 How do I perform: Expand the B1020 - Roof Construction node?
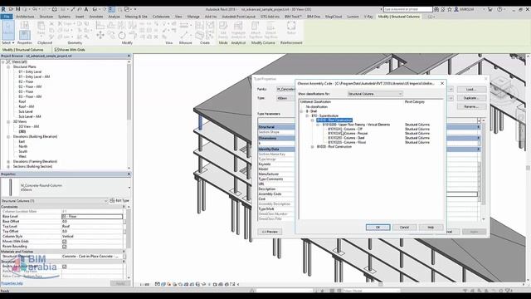click(x=313, y=147)
